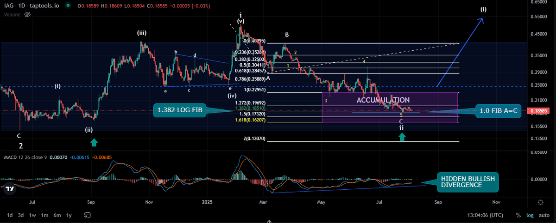Click the Mar time axis label
The height and width of the screenshot is (223, 556).
[264, 202]
